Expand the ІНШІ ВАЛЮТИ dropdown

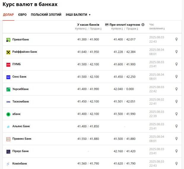[x=78, y=15]
